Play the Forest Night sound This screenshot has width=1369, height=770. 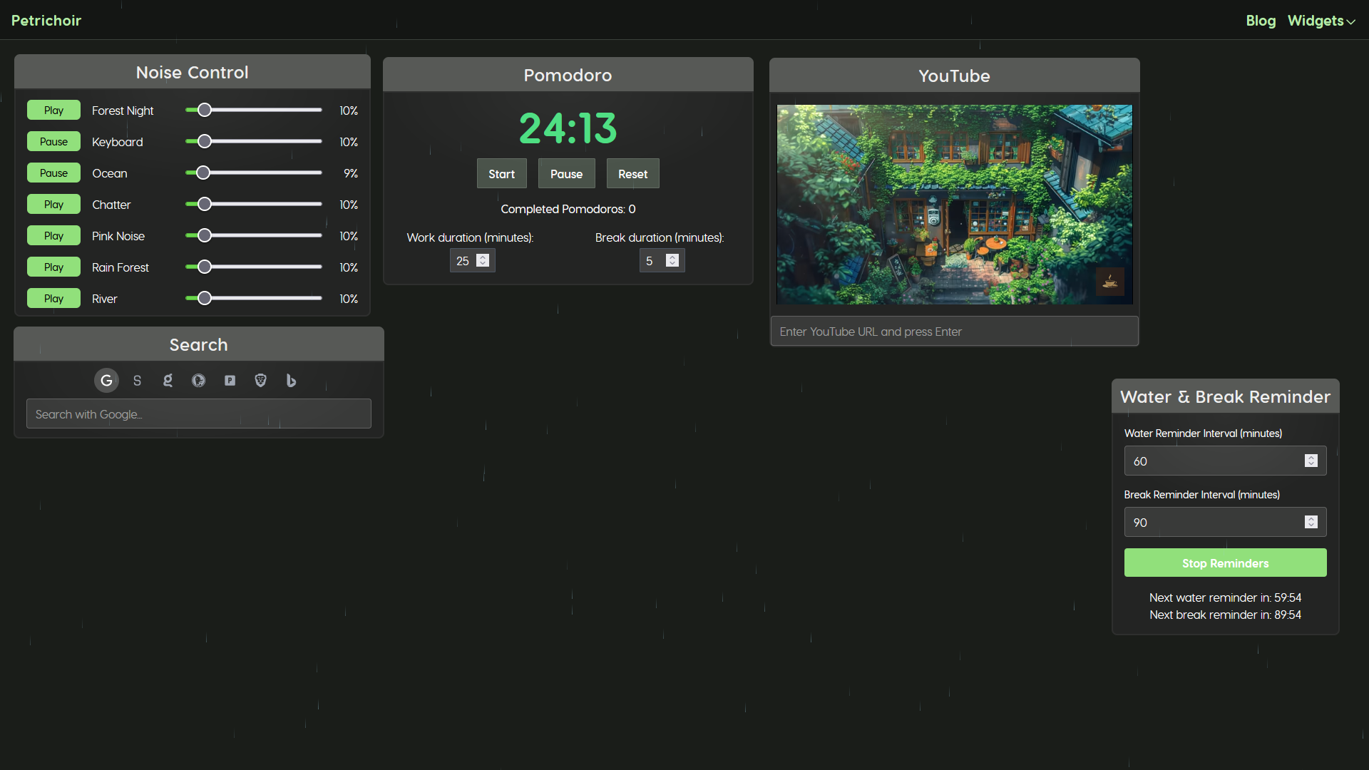pyautogui.click(x=53, y=110)
